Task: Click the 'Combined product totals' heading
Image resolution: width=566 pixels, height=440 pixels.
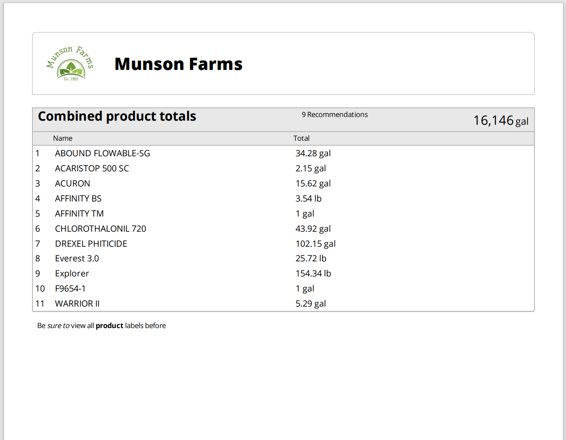Action: click(117, 117)
